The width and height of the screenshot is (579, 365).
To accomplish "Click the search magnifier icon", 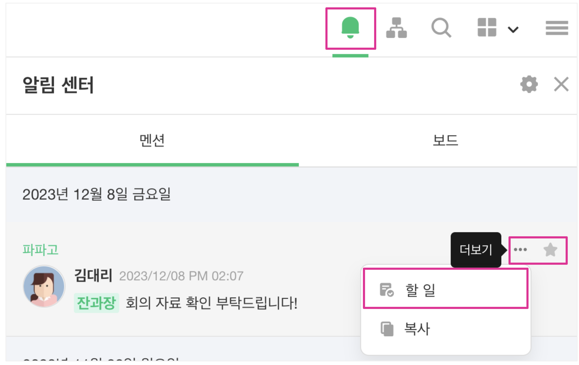I will click(441, 27).
